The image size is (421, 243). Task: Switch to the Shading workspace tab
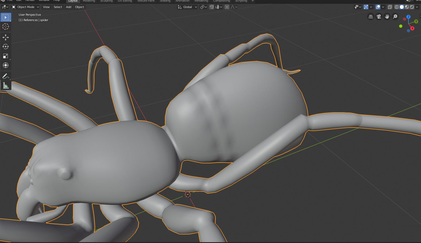pyautogui.click(x=165, y=1)
